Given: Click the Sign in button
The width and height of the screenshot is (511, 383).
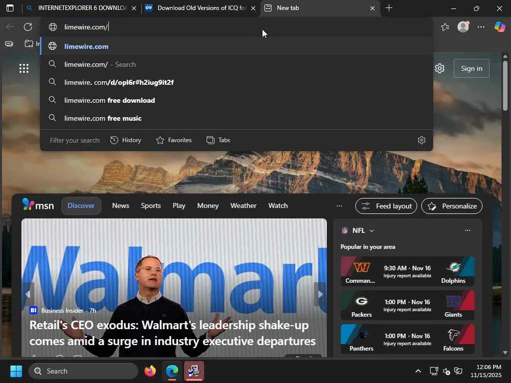Looking at the screenshot, I should (x=471, y=68).
